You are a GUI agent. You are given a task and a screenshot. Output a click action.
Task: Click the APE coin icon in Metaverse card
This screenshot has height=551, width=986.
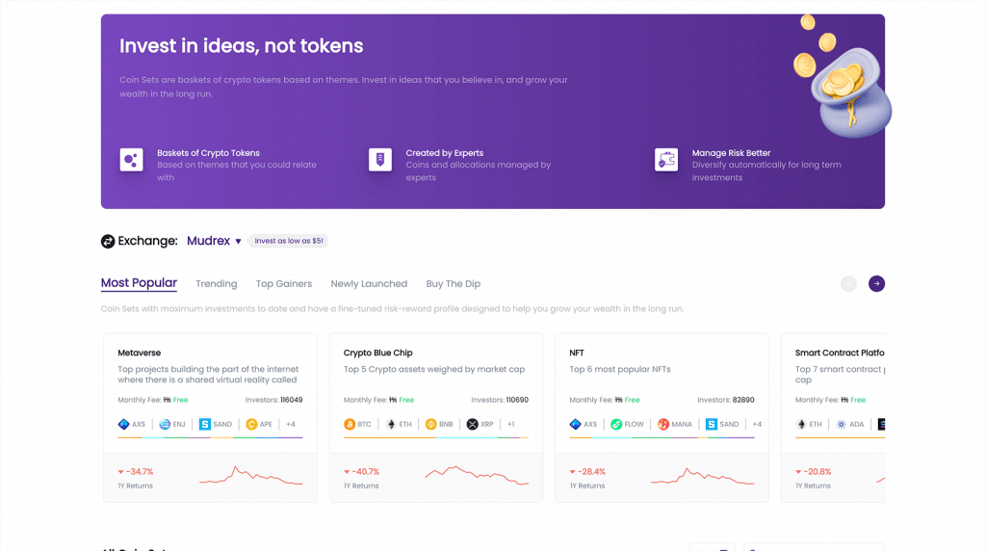(251, 424)
